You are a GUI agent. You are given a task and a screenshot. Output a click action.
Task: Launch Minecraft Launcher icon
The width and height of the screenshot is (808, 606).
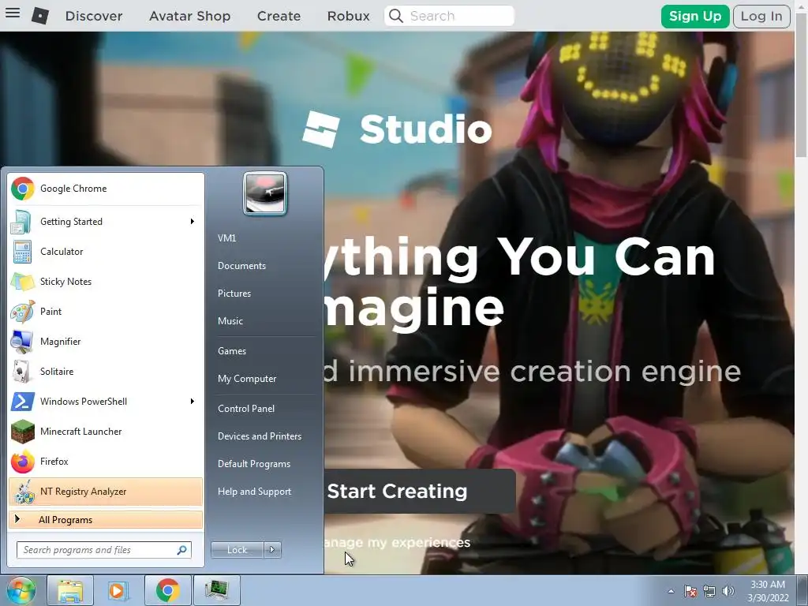pyautogui.click(x=22, y=432)
